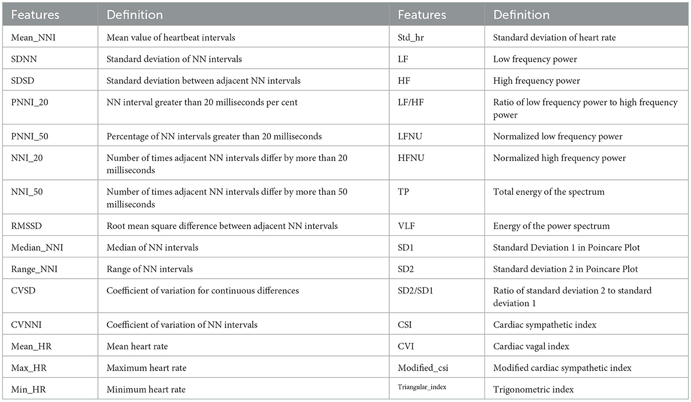The image size is (691, 402).
Task: Click the LF/HF feature cell
Action: (x=409, y=103)
